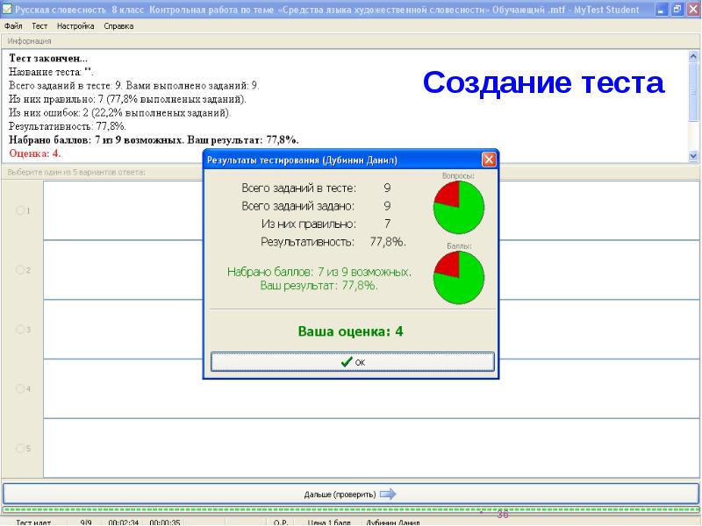
Task: Open the Справка menu
Action: (x=118, y=26)
